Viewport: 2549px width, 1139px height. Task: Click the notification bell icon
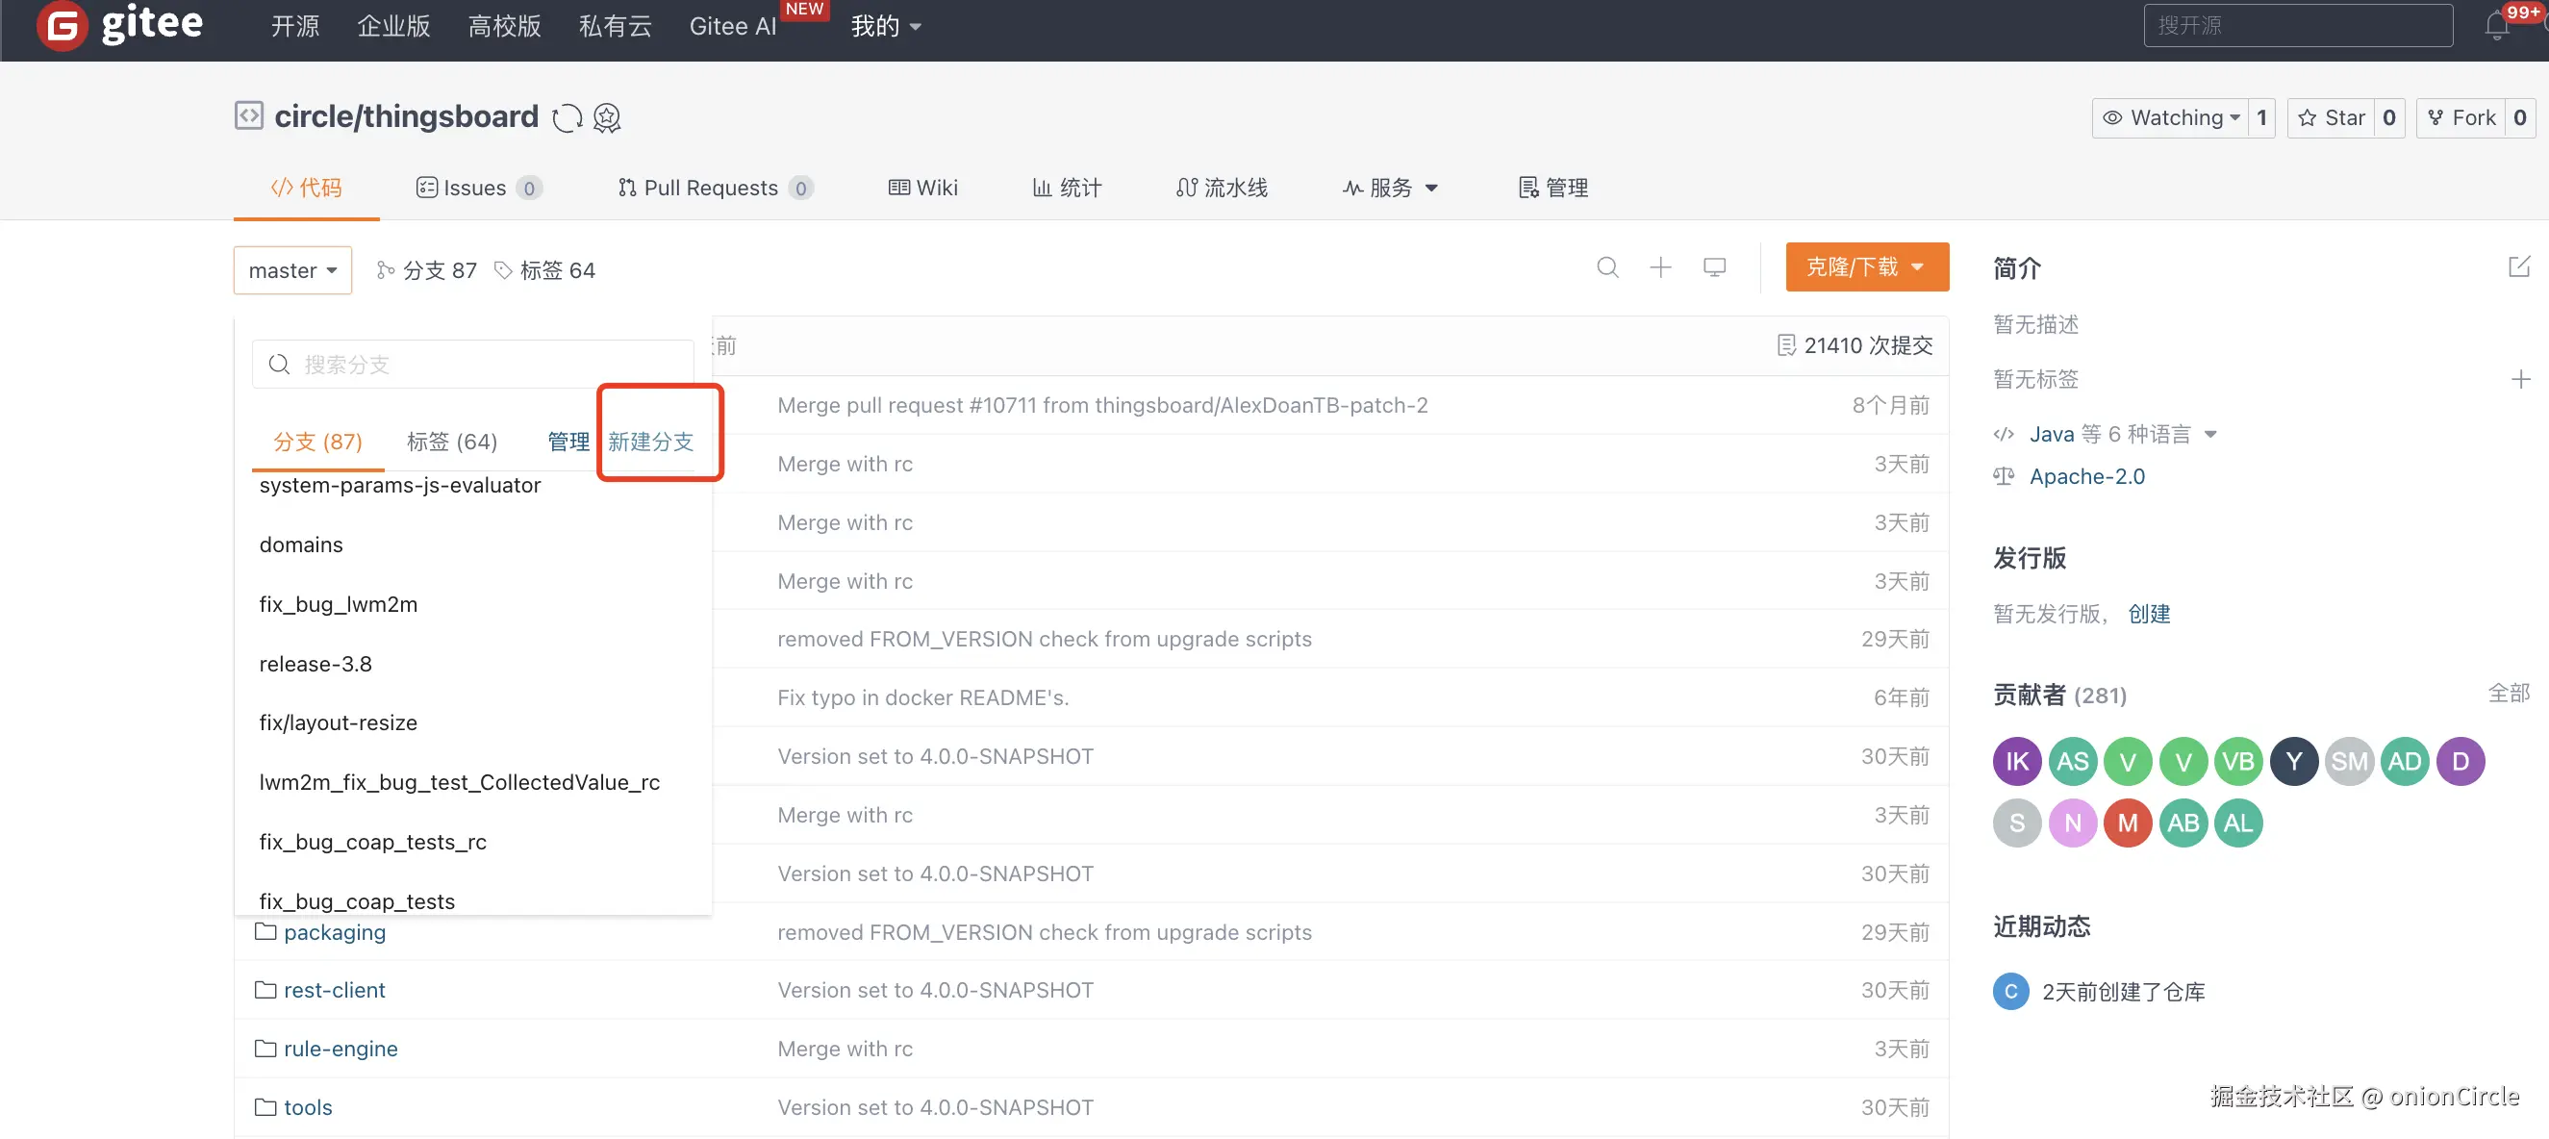coord(2495,27)
